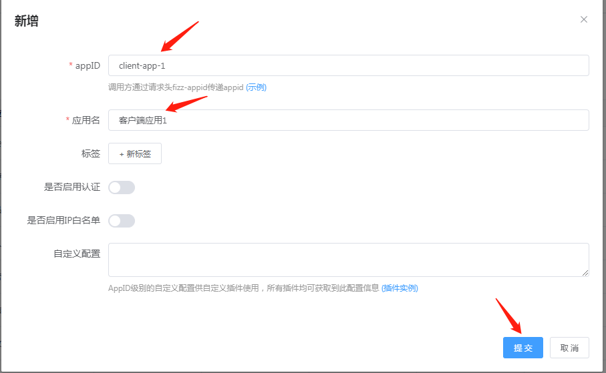
Task: Click the appID input containing client-app-1
Action: pyautogui.click(x=349, y=65)
